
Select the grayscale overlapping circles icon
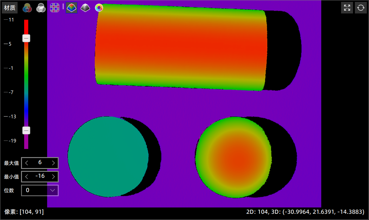[41, 8]
